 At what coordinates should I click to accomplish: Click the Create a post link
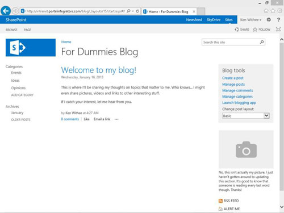(x=233, y=78)
